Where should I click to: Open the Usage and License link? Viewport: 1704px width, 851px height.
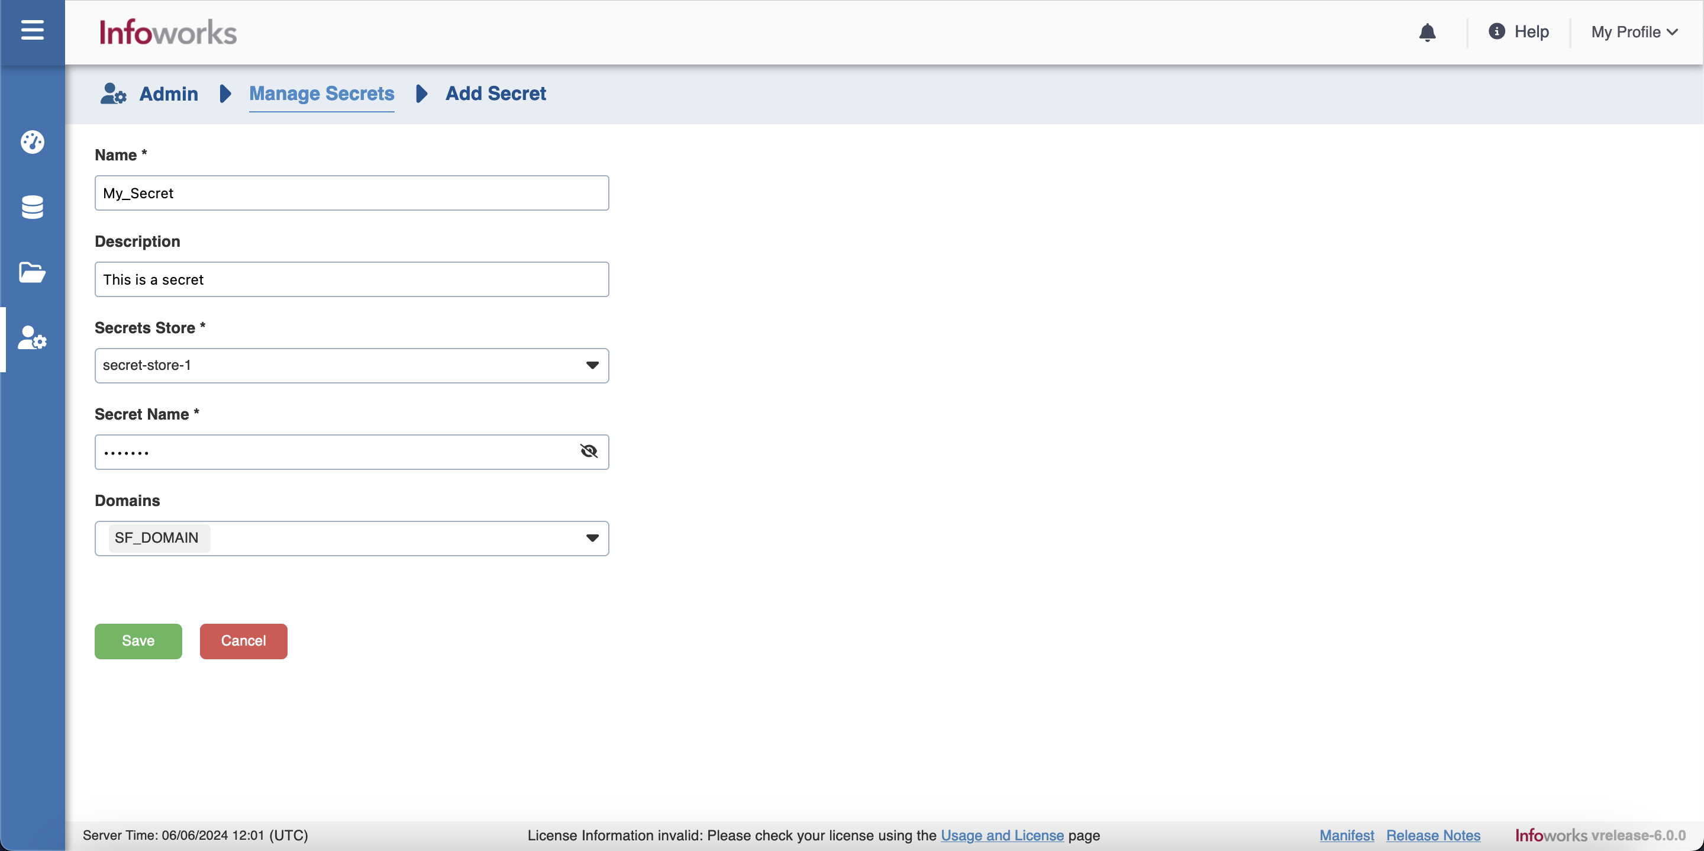[x=1002, y=835]
